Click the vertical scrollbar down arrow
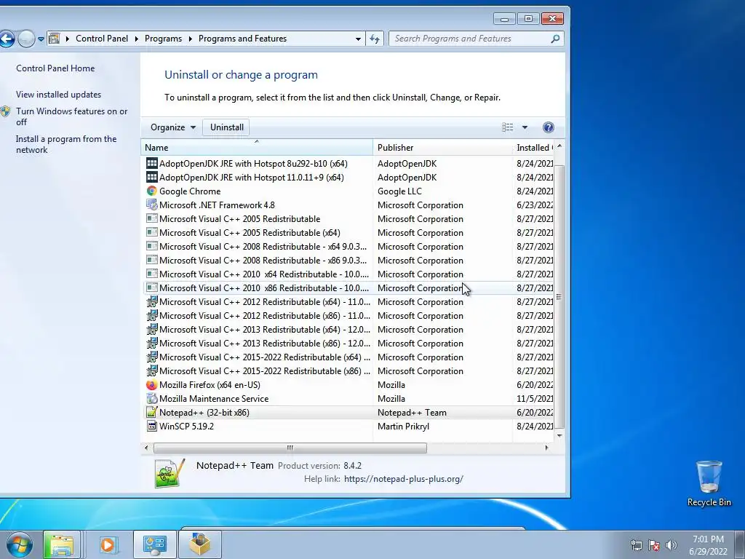The height and width of the screenshot is (559, 745). (559, 435)
